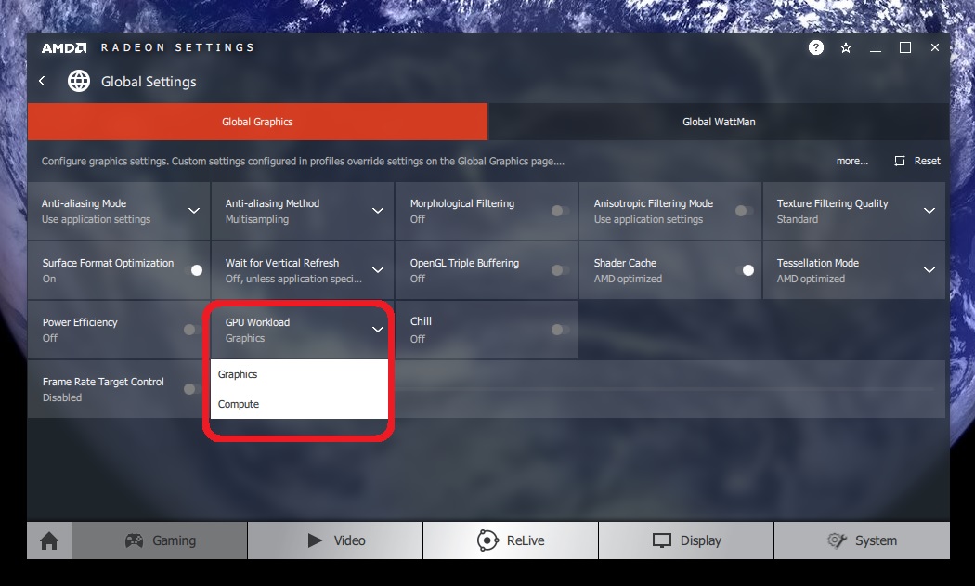Toggle the Shader Cache switch
The height and width of the screenshot is (586, 975).
pyautogui.click(x=745, y=270)
